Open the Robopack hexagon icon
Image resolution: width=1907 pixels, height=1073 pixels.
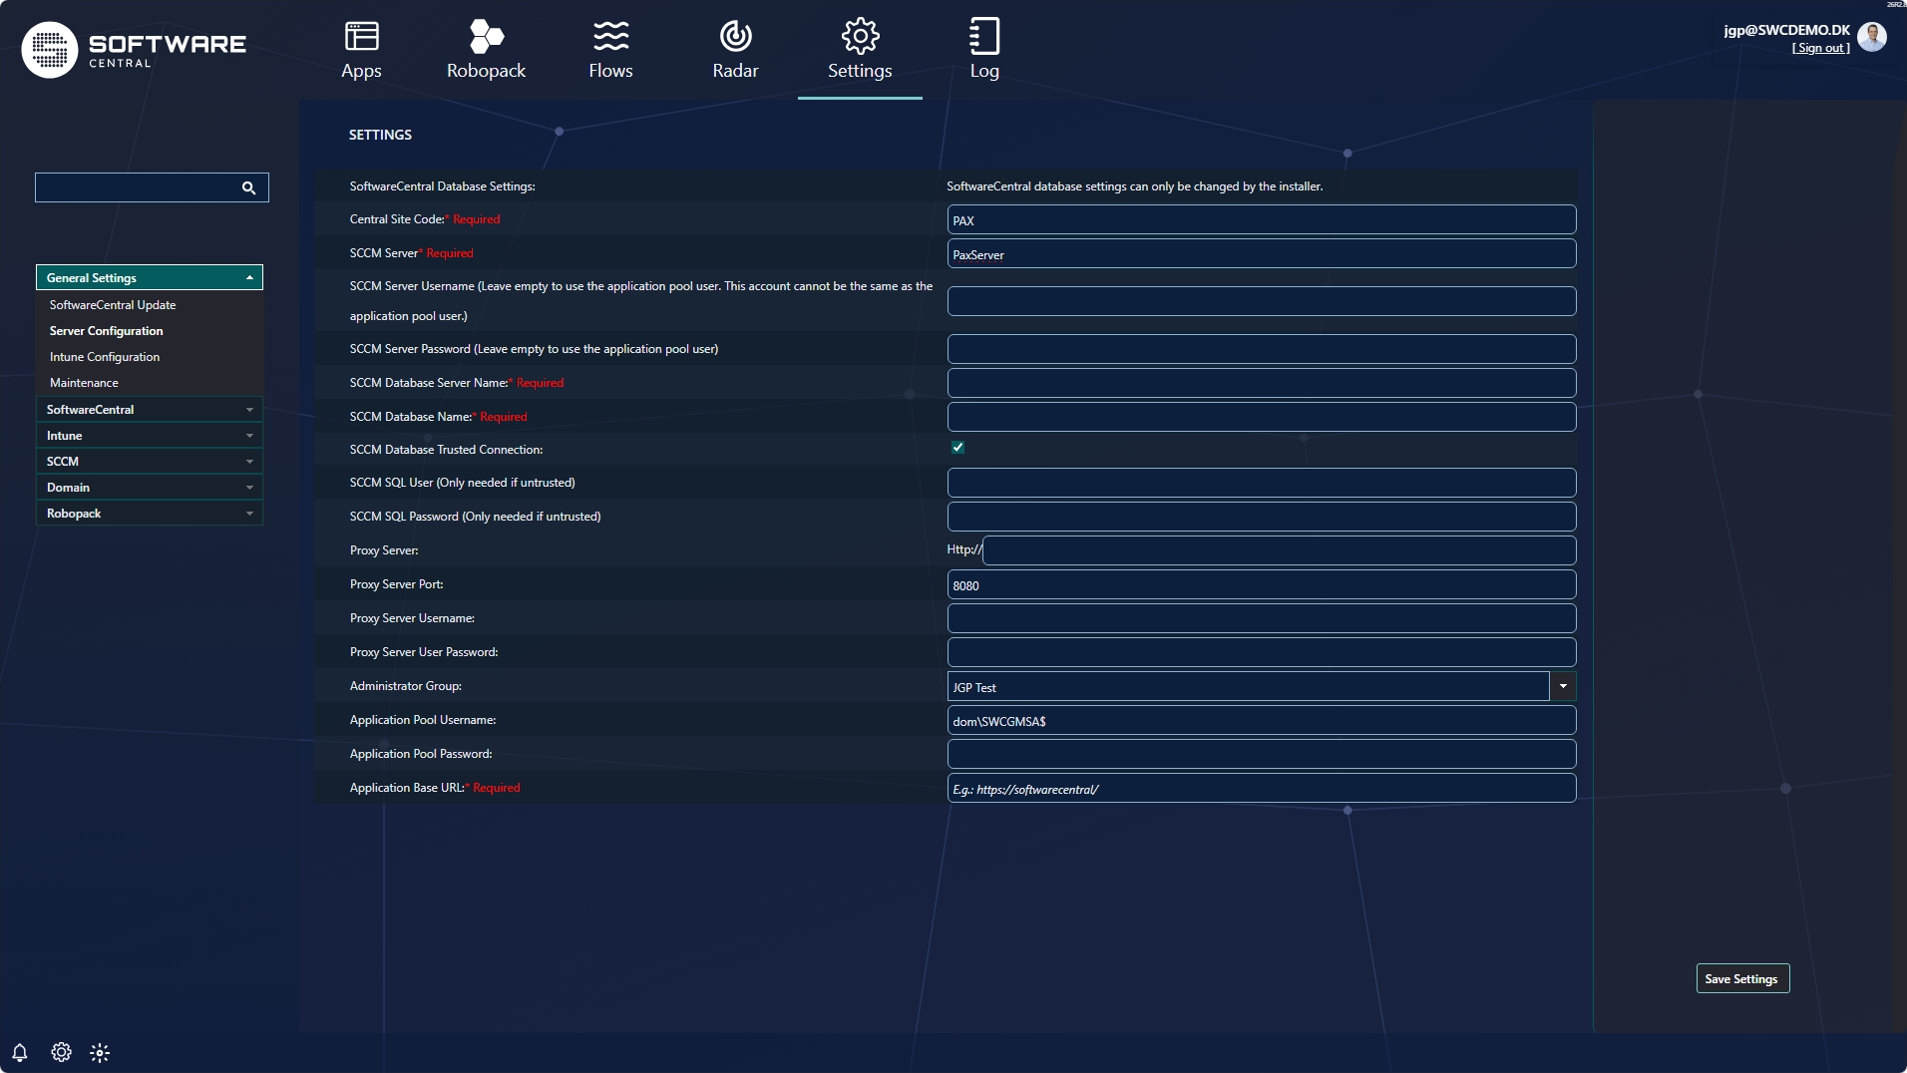coord(487,37)
